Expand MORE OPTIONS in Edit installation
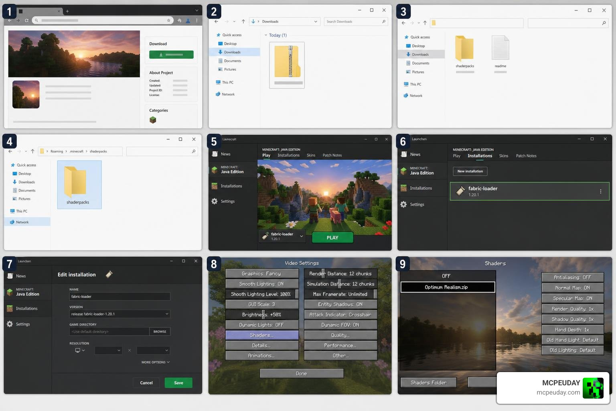 [x=155, y=362]
